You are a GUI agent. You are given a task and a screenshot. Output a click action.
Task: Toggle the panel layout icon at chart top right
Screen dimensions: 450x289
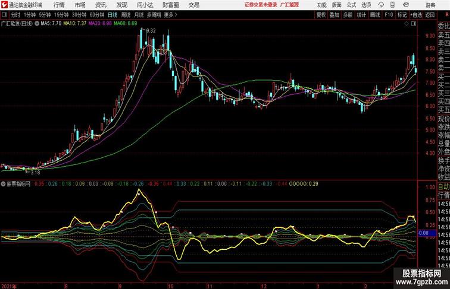[x=414, y=24]
